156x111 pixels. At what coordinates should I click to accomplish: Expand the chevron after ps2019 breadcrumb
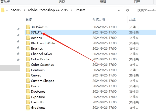click(x=24, y=10)
